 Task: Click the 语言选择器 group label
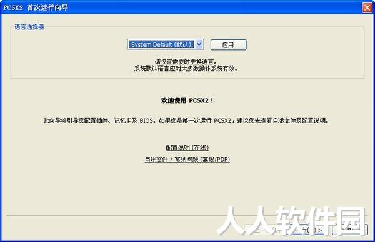pyautogui.click(x=29, y=27)
